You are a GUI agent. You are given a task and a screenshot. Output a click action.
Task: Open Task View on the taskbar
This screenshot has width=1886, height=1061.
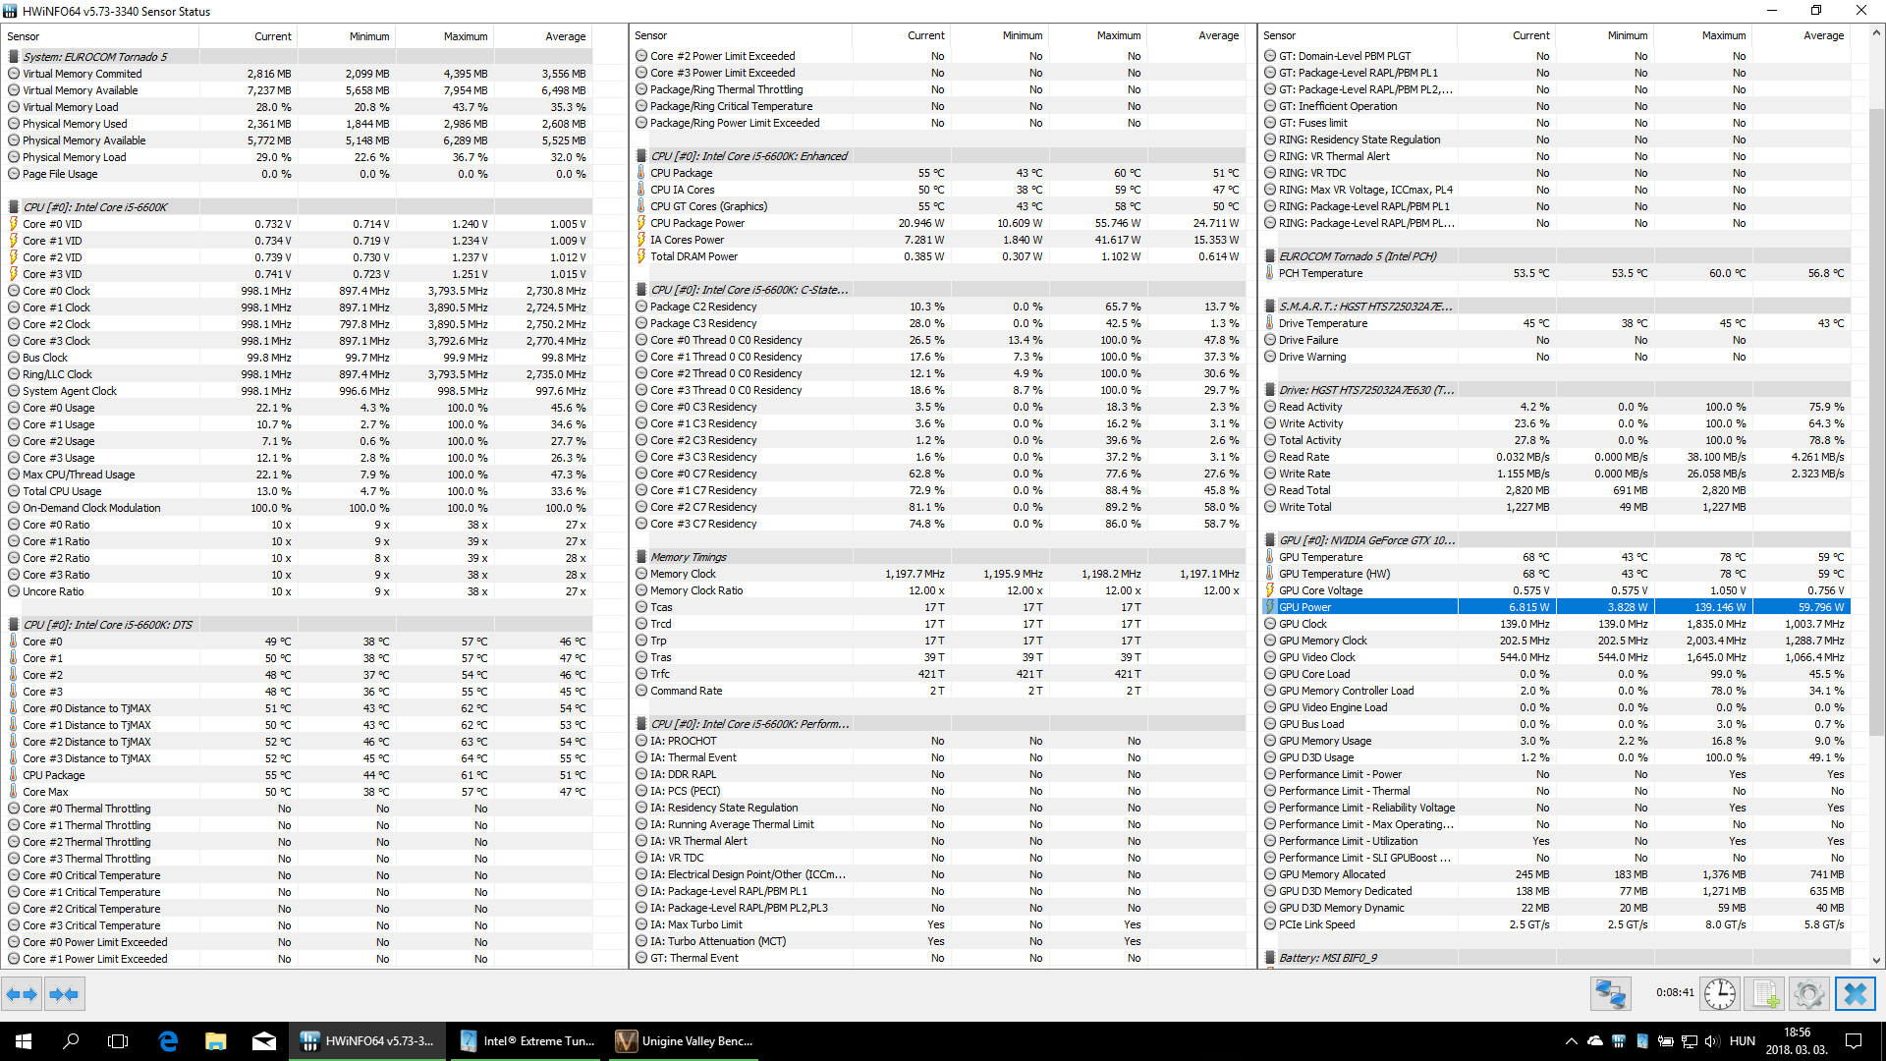(118, 1041)
